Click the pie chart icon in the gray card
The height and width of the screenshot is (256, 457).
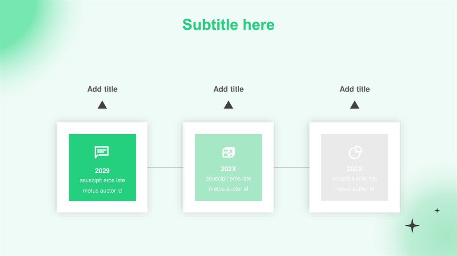[x=355, y=153]
